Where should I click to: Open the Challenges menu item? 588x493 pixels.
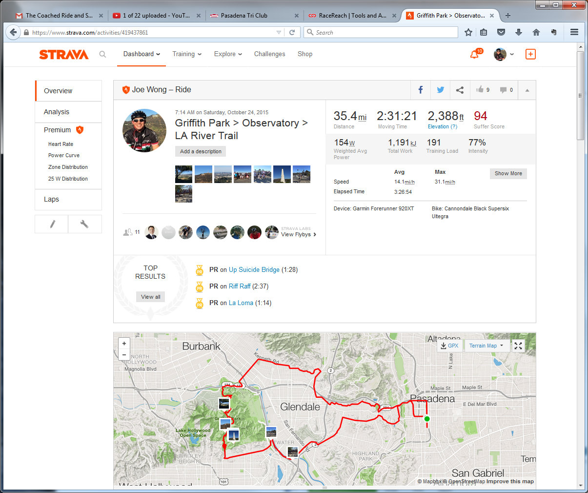pos(269,54)
